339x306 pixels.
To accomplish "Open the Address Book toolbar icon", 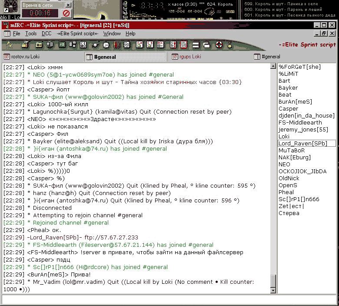I will (127, 44).
